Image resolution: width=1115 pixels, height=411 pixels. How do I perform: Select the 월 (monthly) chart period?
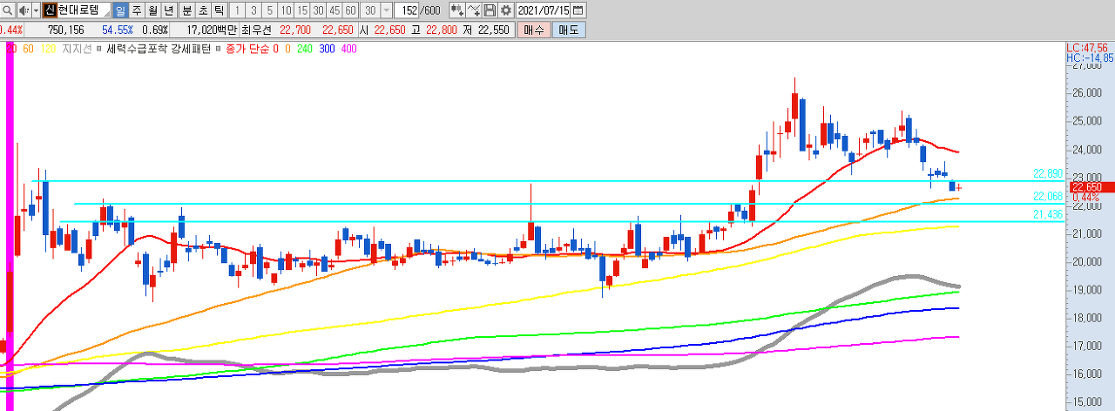pos(152,10)
